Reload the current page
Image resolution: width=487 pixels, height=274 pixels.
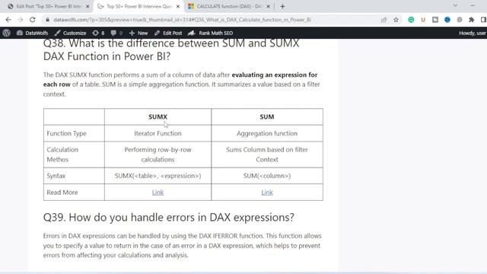point(32,20)
